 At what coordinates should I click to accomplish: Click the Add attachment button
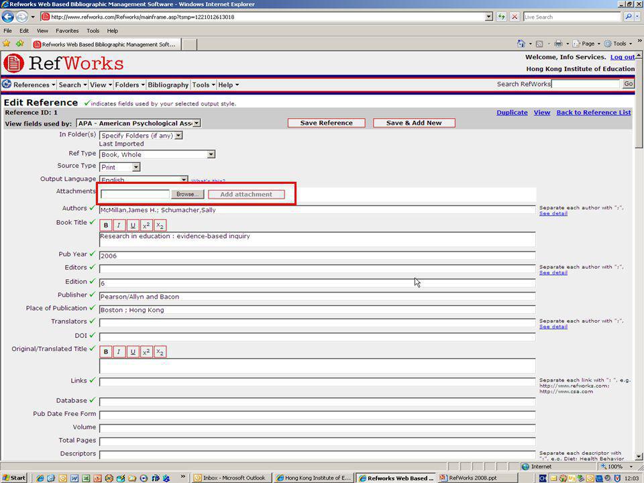246,195
